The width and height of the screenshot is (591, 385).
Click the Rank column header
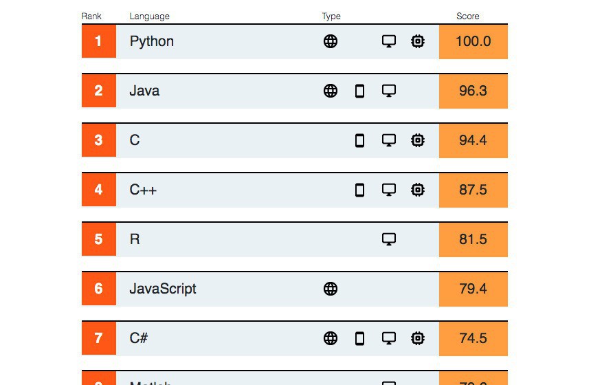click(x=90, y=16)
